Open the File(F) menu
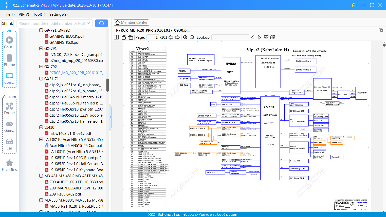 pos(10,14)
